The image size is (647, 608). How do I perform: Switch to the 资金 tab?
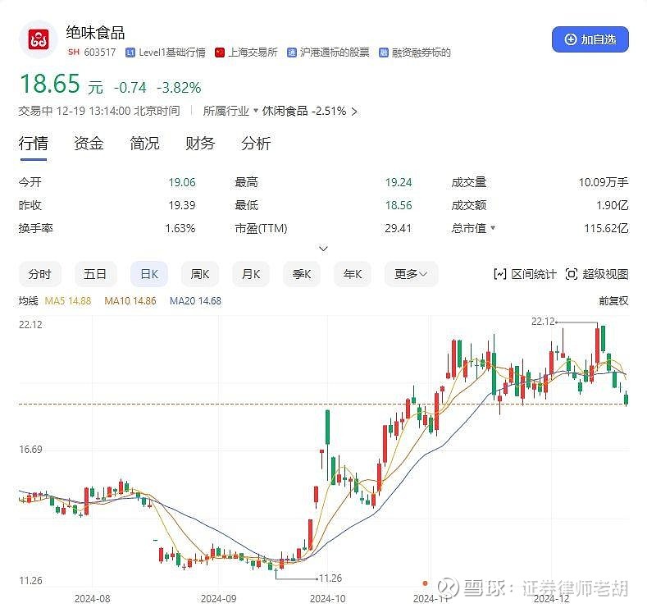89,144
